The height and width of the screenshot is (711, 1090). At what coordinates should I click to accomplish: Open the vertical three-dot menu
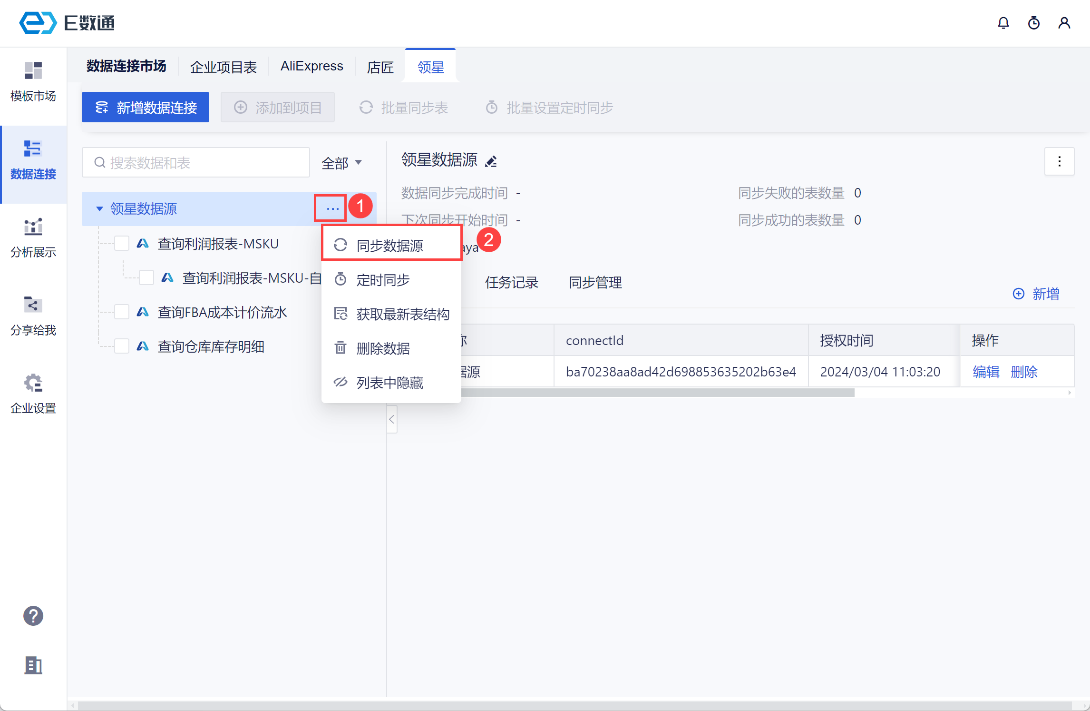pyautogui.click(x=1059, y=162)
